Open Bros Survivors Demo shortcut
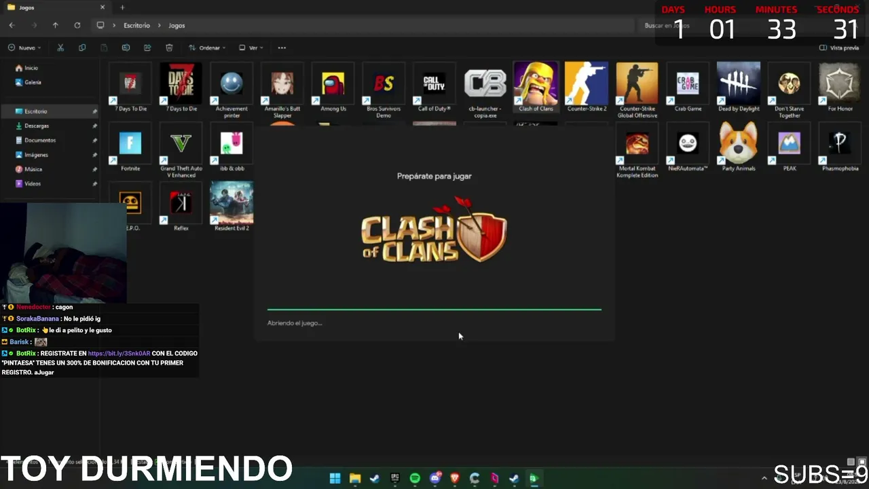869x489 pixels. [x=384, y=91]
